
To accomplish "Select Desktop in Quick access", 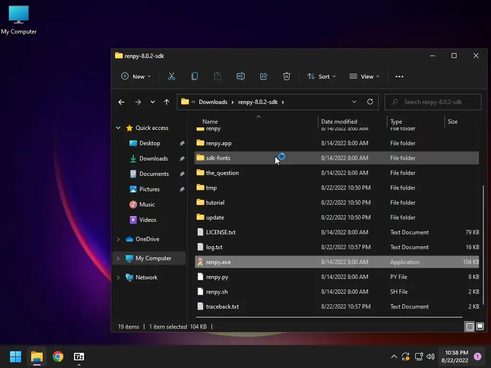I will pyautogui.click(x=150, y=143).
